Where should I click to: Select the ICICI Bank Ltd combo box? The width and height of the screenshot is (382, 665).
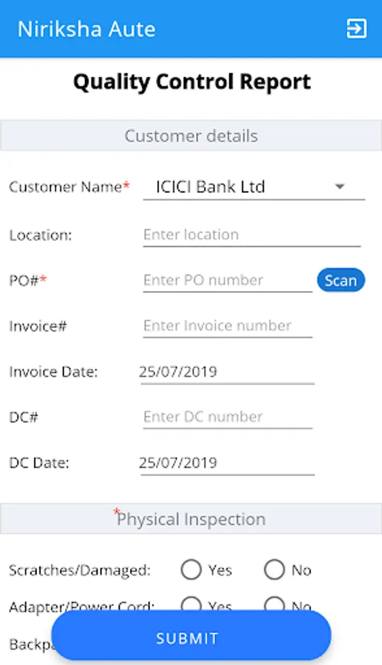pos(254,187)
